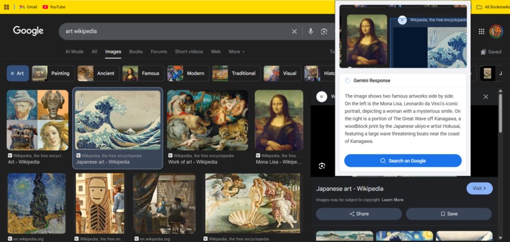Click the Mona Lisa image in Gemini popup
This screenshot has width=510, height=242.
point(367,41)
